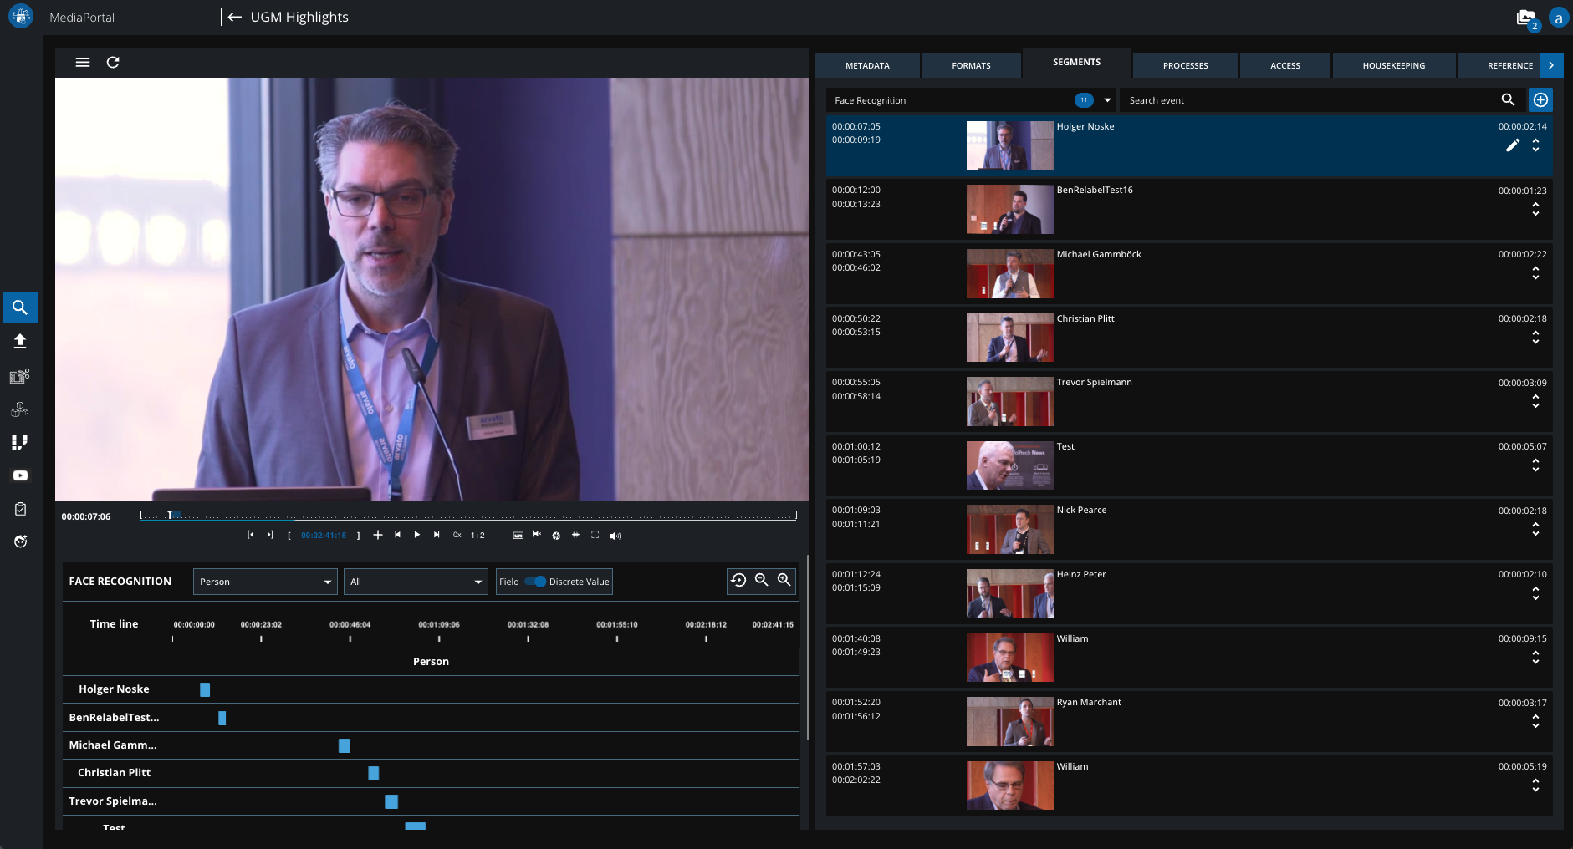Open the hamburger menu above the video

pyautogui.click(x=83, y=62)
